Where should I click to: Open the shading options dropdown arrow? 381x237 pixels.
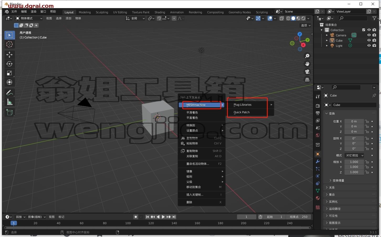309,18
